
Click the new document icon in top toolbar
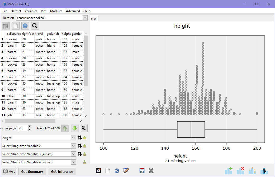click(15, 26)
